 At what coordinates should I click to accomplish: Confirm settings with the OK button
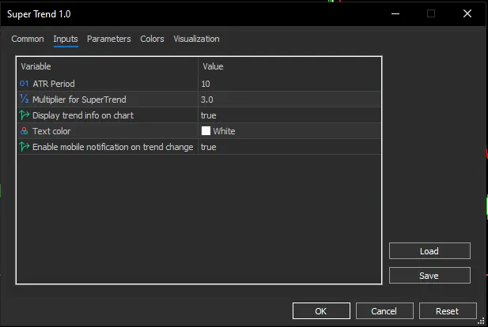pyautogui.click(x=320, y=311)
